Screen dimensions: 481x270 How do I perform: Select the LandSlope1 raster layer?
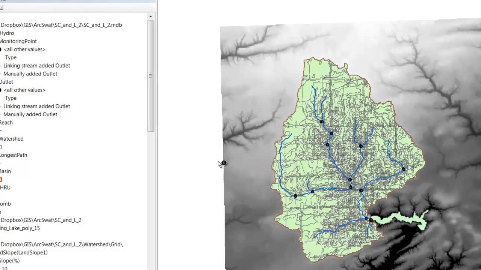pos(24,253)
